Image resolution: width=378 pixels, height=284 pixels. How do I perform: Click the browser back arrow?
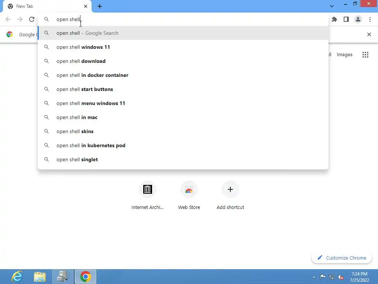(8, 19)
